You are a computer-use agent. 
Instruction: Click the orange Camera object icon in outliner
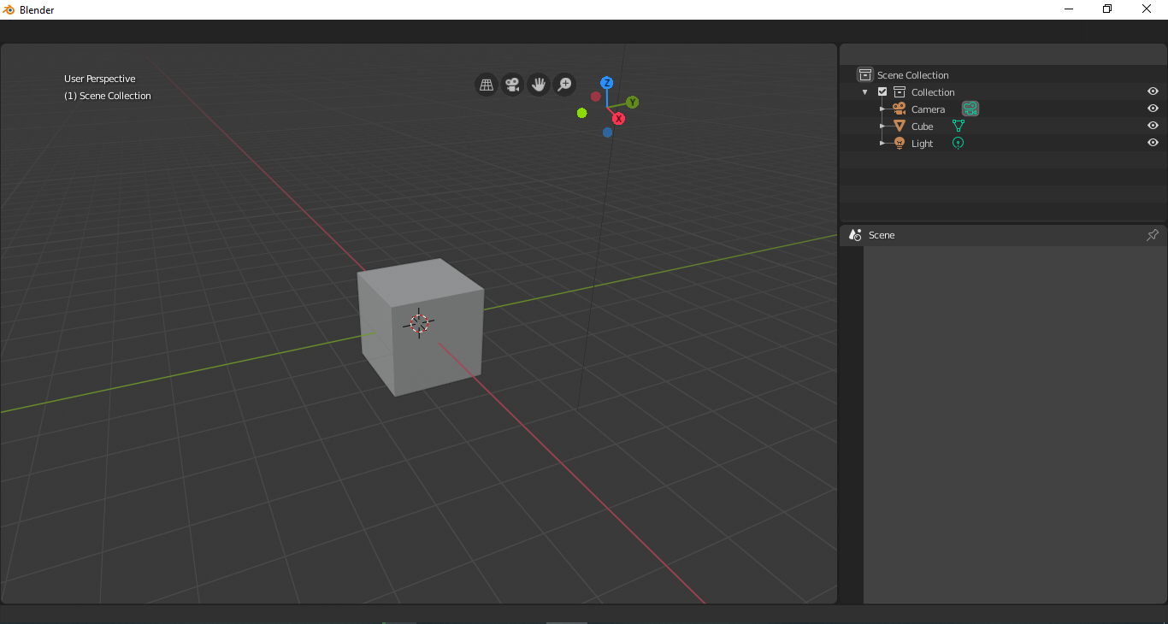coord(900,109)
